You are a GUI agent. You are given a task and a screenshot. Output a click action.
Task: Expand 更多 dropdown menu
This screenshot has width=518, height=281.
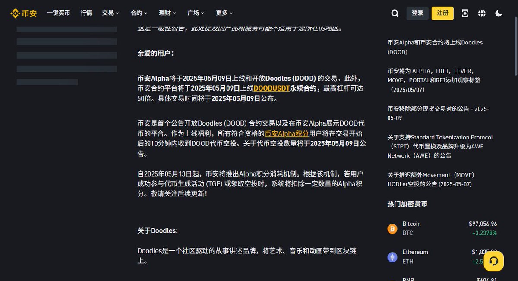coord(224,13)
